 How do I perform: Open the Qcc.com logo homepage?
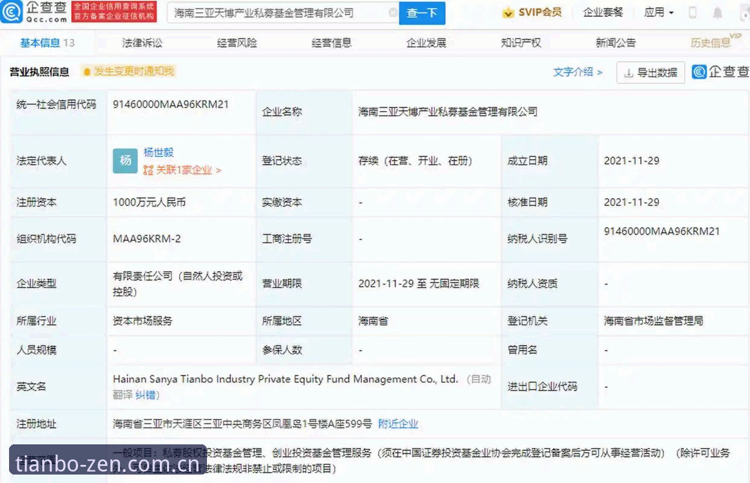tap(34, 12)
